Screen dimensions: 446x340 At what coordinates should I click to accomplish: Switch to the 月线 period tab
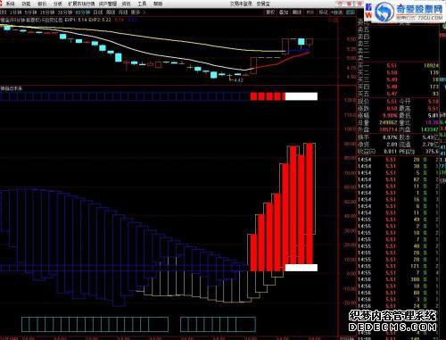[123, 12]
